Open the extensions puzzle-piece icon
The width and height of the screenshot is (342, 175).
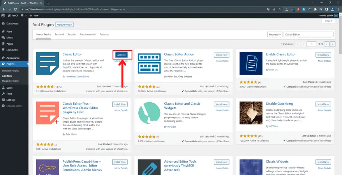click(x=315, y=9)
